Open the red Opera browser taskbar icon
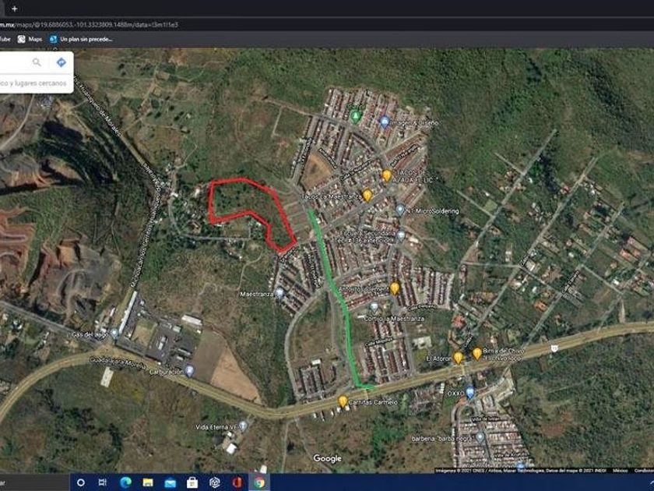Screen dimensions: 654x491 pyautogui.click(x=237, y=482)
